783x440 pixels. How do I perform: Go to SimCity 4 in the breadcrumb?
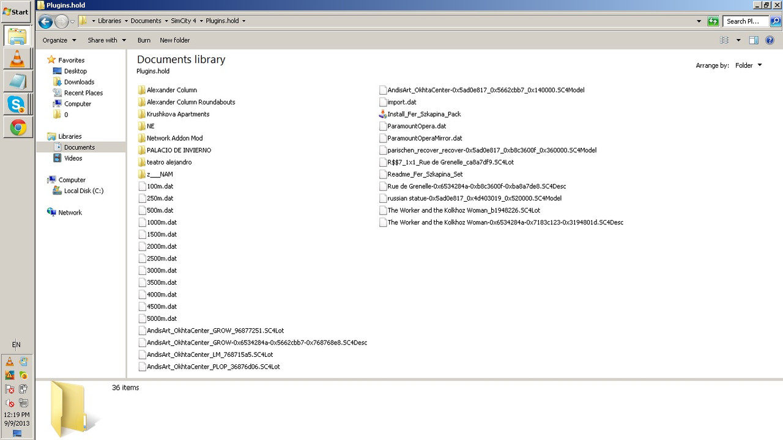(184, 21)
